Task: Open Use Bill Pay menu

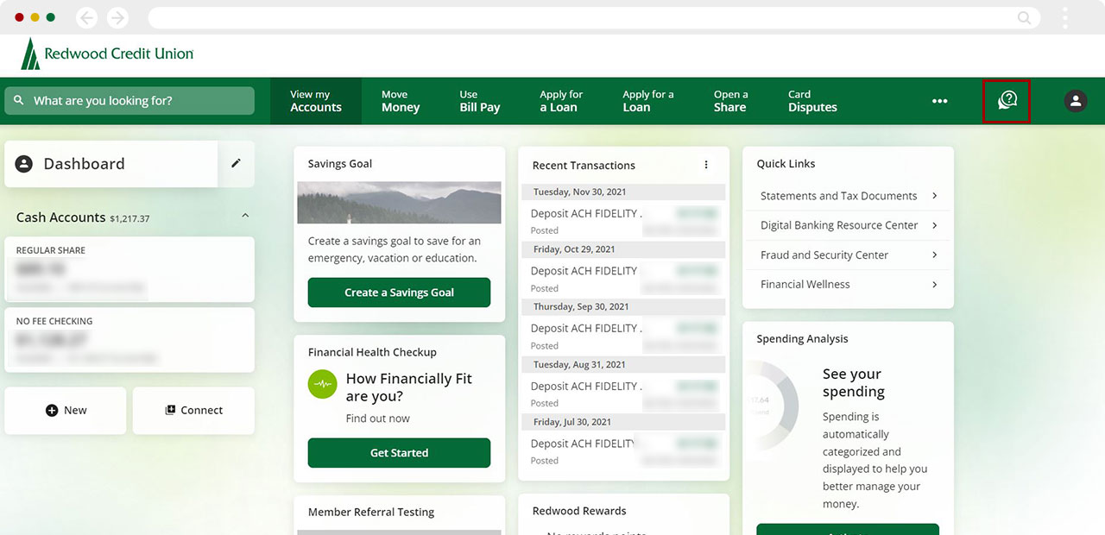Action: (480, 101)
